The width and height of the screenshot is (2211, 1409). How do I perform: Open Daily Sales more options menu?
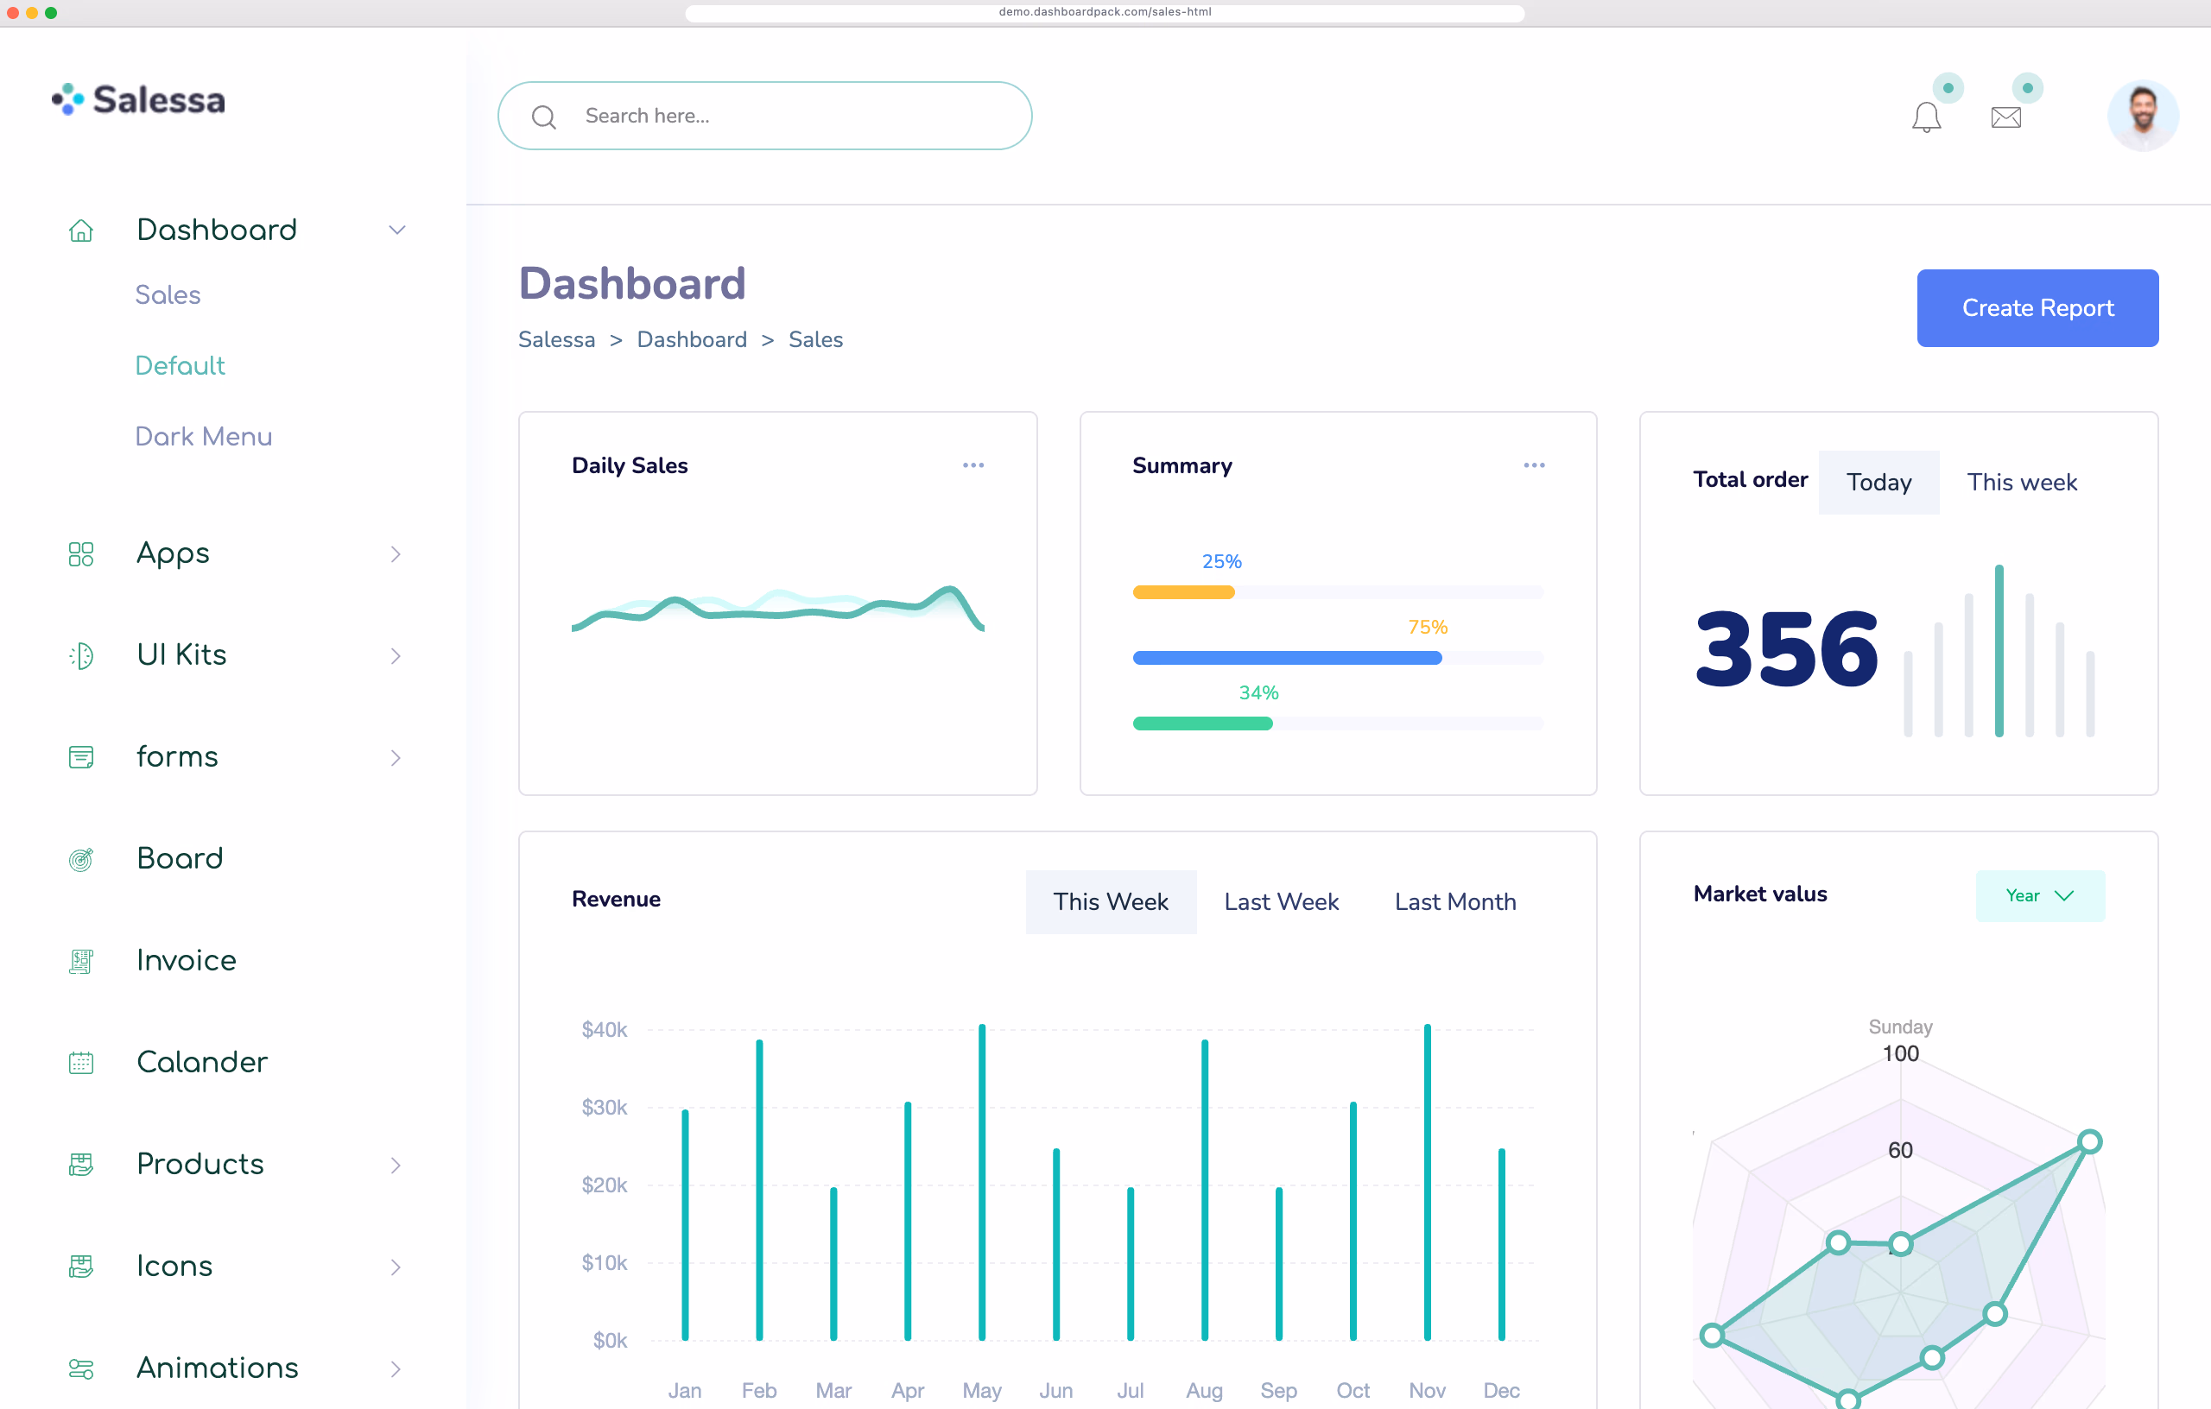pos(973,465)
